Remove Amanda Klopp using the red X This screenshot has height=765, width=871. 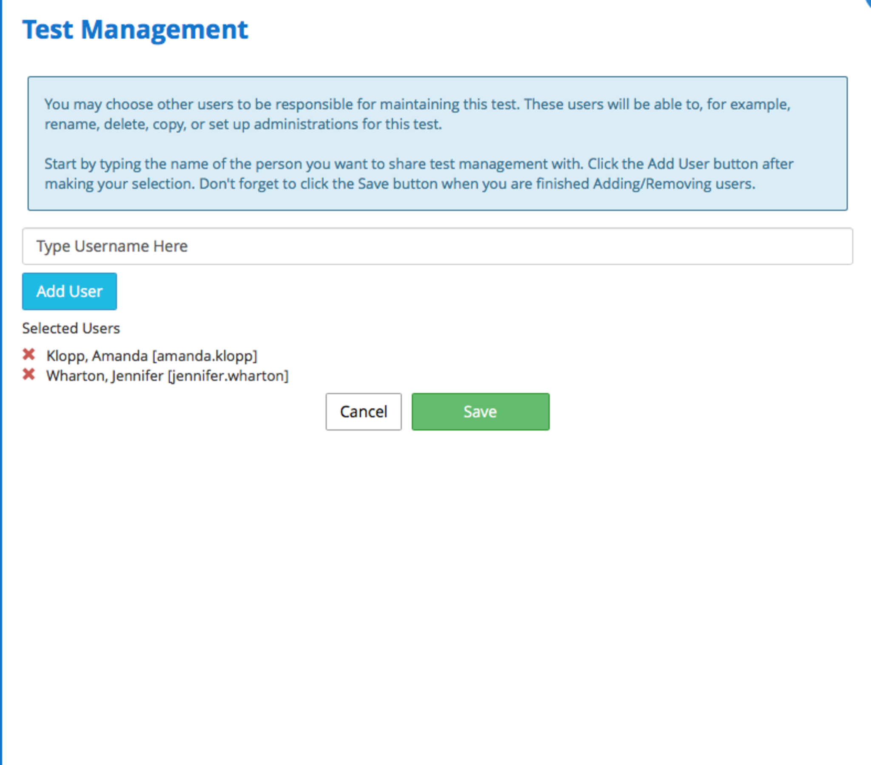pyautogui.click(x=28, y=355)
